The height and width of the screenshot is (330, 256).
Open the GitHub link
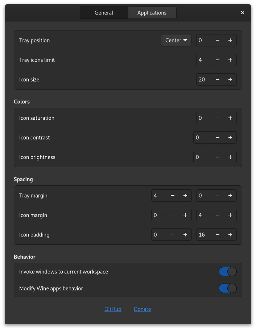[x=113, y=309]
